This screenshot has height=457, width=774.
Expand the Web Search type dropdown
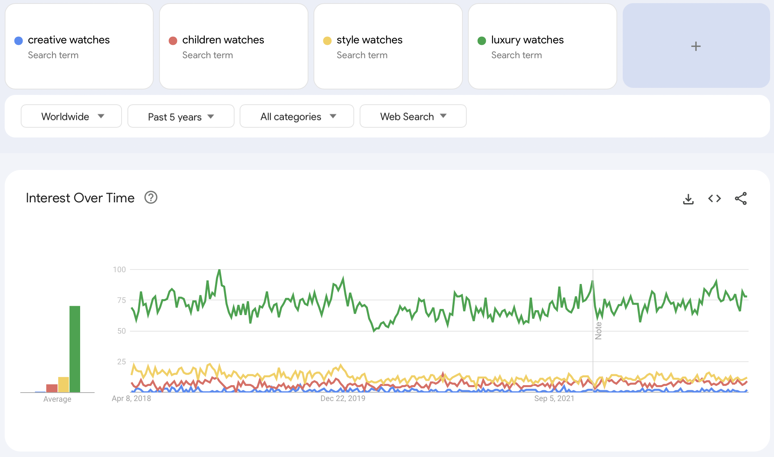coord(413,116)
